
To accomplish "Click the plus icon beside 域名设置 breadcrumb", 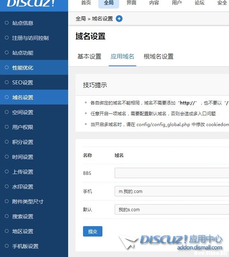I will (x=119, y=19).
